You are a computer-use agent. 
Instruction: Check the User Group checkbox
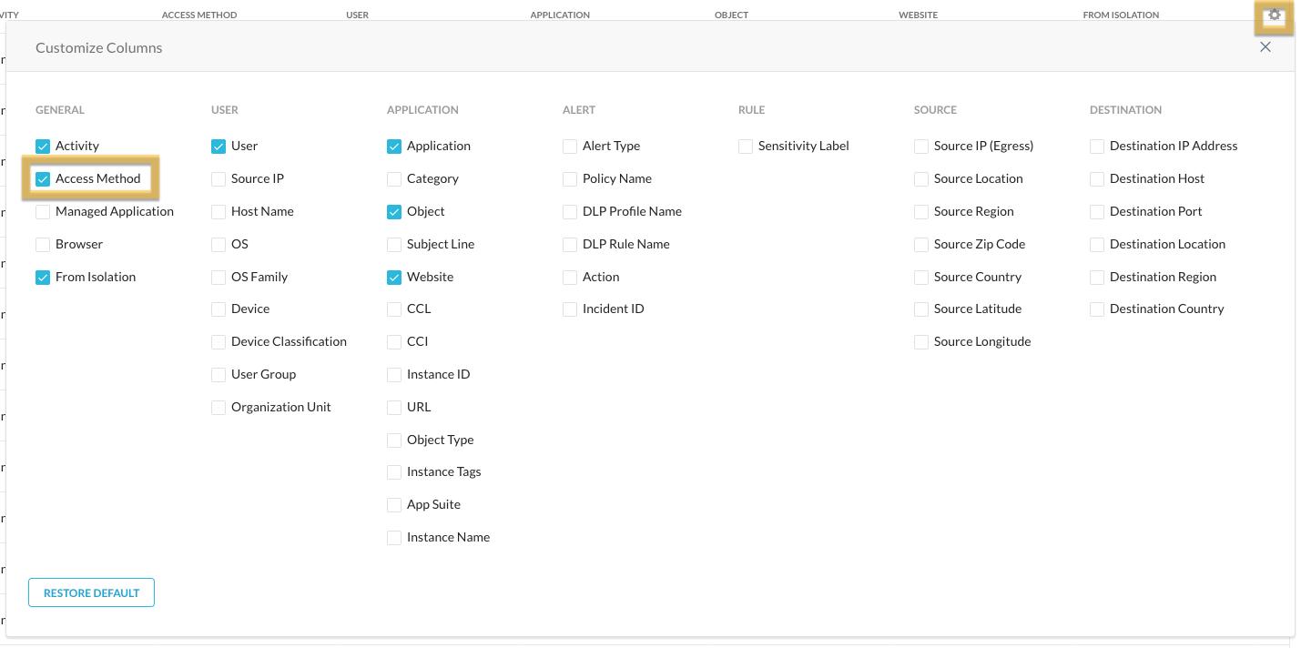point(219,375)
